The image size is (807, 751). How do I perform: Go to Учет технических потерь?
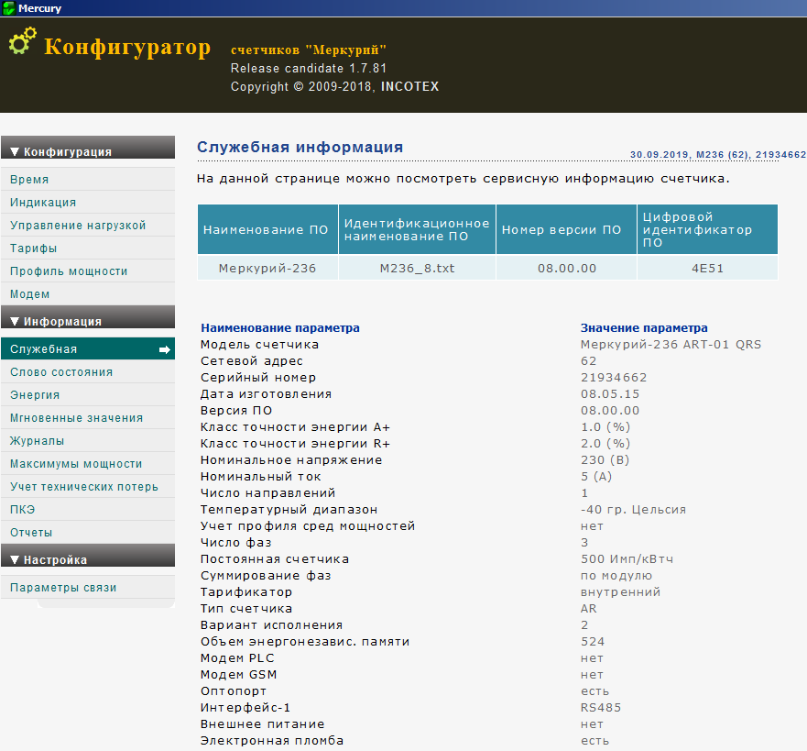point(88,486)
